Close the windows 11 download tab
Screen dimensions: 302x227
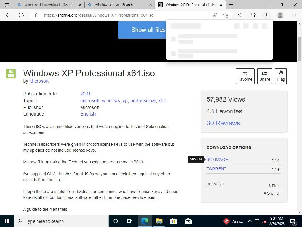coord(80,5)
